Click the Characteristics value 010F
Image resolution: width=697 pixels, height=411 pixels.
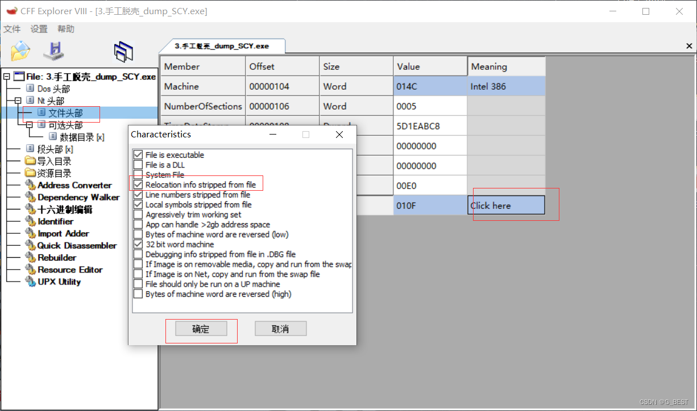coord(430,205)
